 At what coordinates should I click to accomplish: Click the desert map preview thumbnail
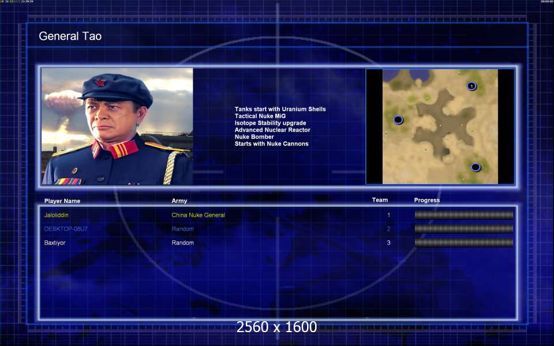point(440,126)
